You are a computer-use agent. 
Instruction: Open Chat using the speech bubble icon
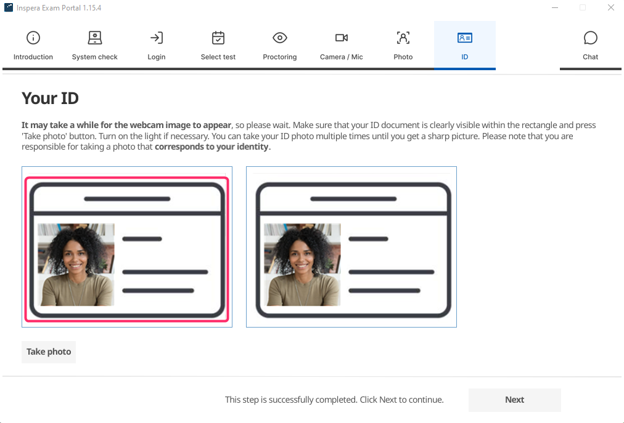pyautogui.click(x=591, y=38)
